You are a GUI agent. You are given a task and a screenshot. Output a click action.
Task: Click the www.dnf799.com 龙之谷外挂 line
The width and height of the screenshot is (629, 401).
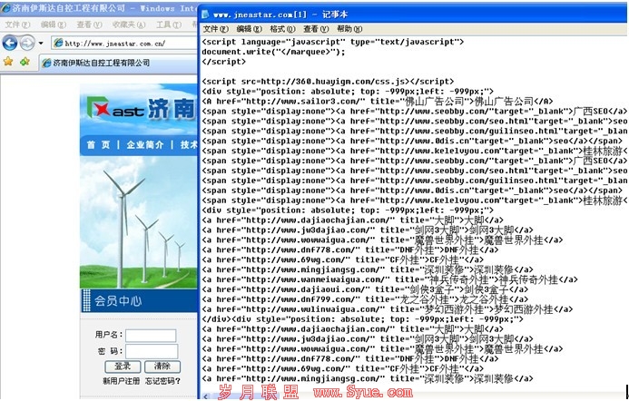click(365, 299)
